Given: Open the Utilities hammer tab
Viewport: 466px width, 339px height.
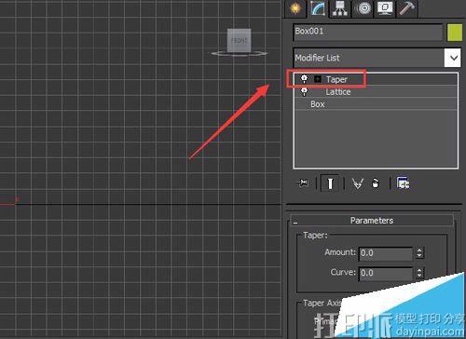Looking at the screenshot, I should pyautogui.click(x=407, y=8).
